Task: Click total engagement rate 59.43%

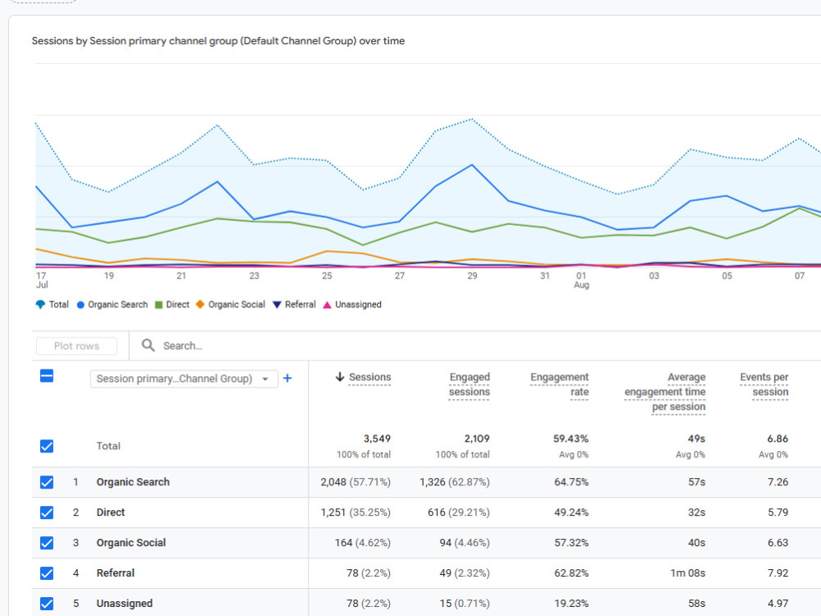Action: [571, 439]
